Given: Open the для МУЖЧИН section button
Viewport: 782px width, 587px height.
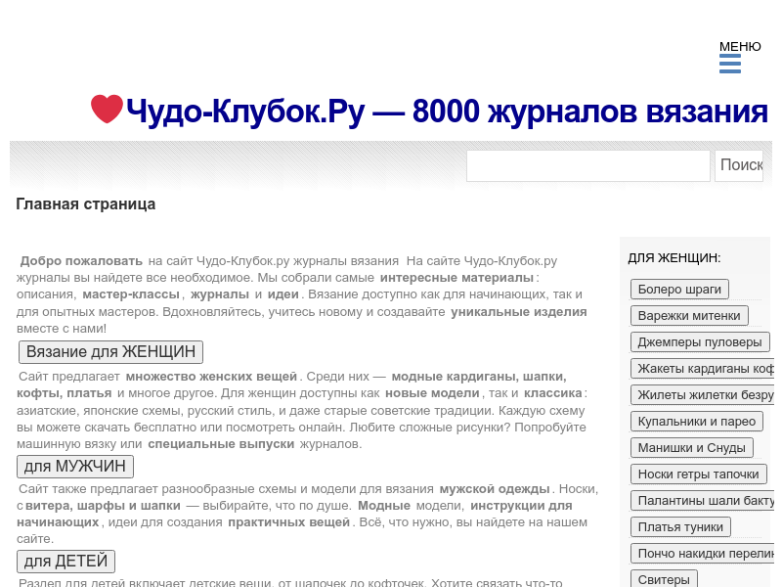Looking at the screenshot, I should tap(75, 467).
